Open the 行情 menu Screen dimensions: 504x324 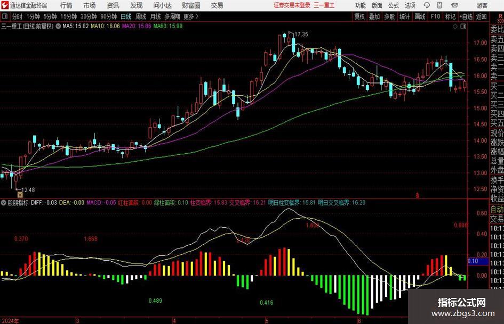[x=66, y=5]
